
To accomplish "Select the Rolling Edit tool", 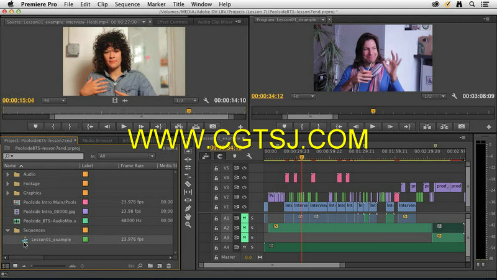I will [x=188, y=167].
